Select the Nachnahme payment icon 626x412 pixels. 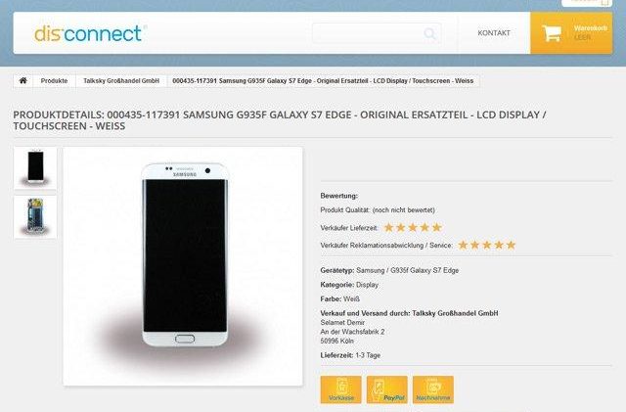tap(433, 389)
